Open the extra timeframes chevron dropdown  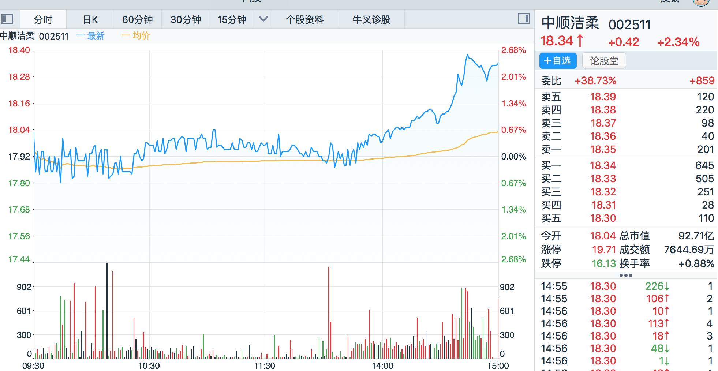tap(262, 20)
